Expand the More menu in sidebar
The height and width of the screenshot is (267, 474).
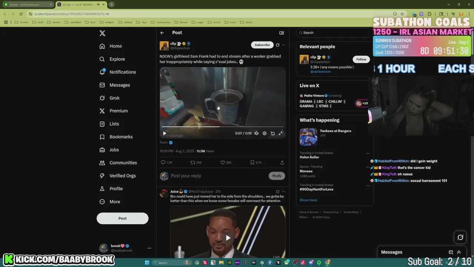(110, 202)
